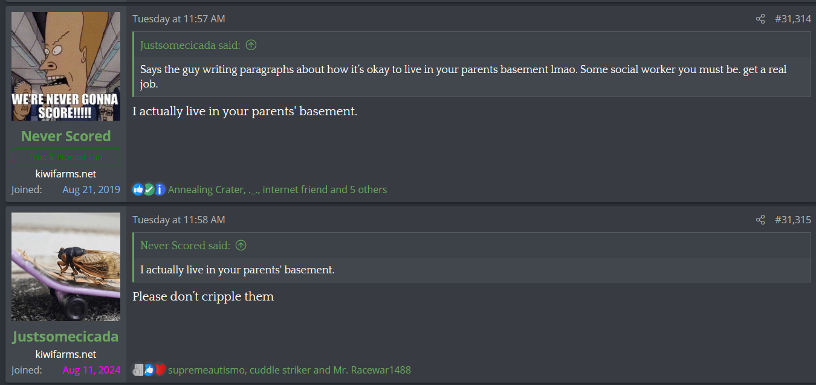Viewport: 816px width, 385px height.
Task: Open Justsomecicada's profile via username
Action: 66,337
